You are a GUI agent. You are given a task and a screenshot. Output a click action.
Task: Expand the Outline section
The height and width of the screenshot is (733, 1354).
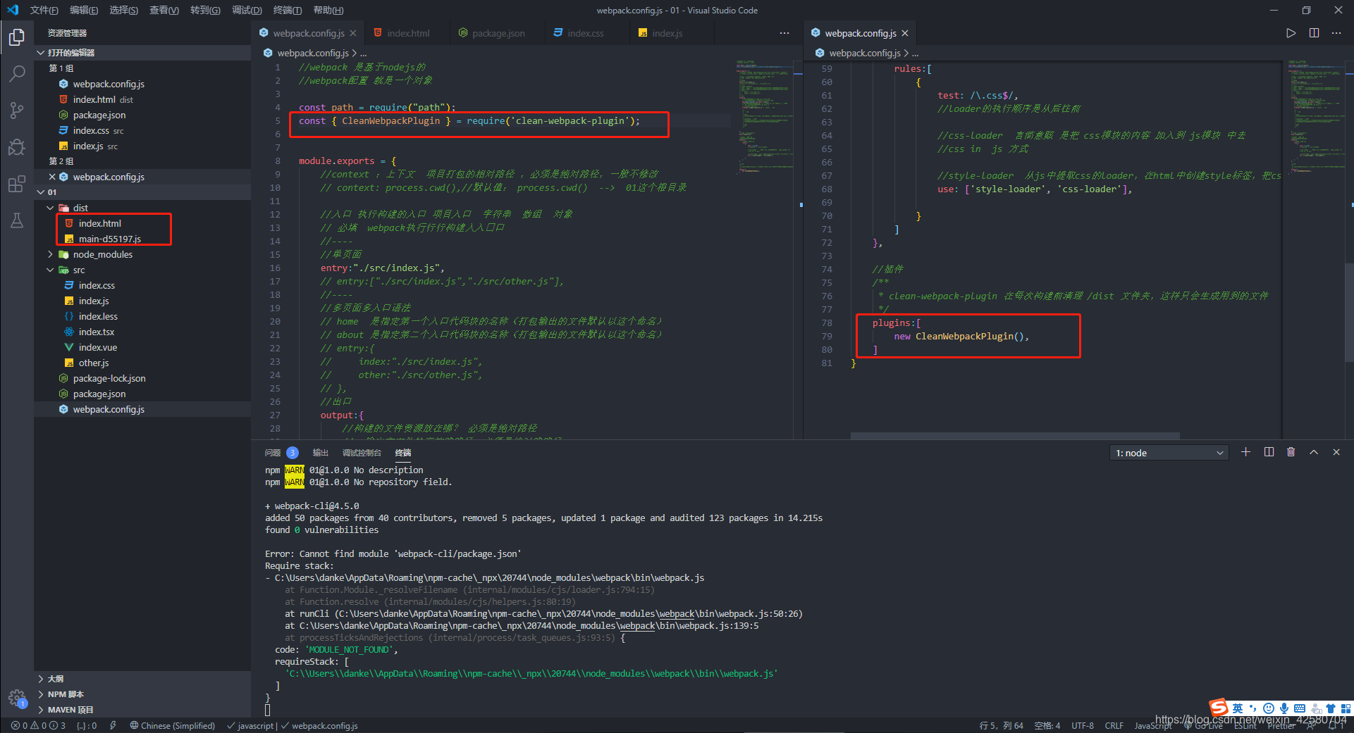pos(142,679)
